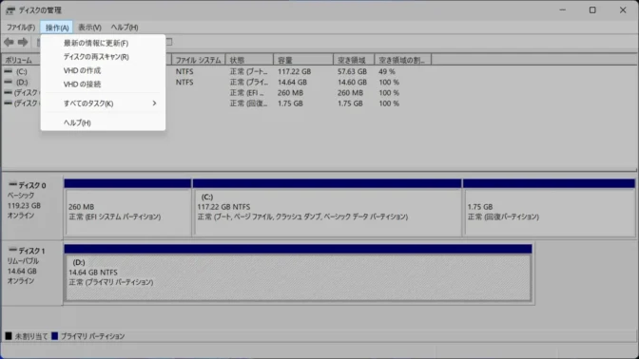Expand the すべてのタスク(K) submenu
Image resolution: width=639 pixels, height=359 pixels.
[103, 104]
